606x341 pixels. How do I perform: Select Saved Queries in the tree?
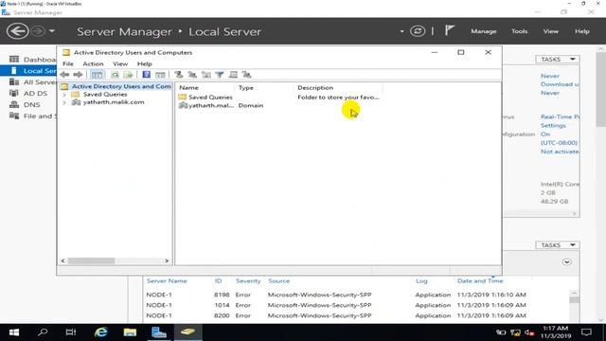click(x=105, y=95)
